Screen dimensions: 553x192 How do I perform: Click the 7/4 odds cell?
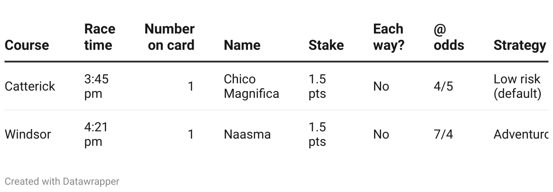(x=443, y=134)
